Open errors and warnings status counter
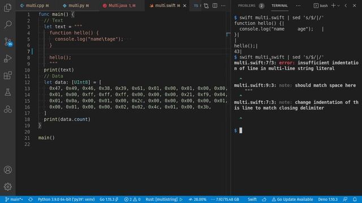Image resolution: width=362 pixels, height=203 pixels. (132, 199)
